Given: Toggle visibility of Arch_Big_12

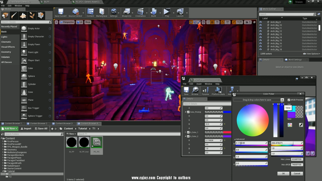Looking at the screenshot, I should click(261, 31).
